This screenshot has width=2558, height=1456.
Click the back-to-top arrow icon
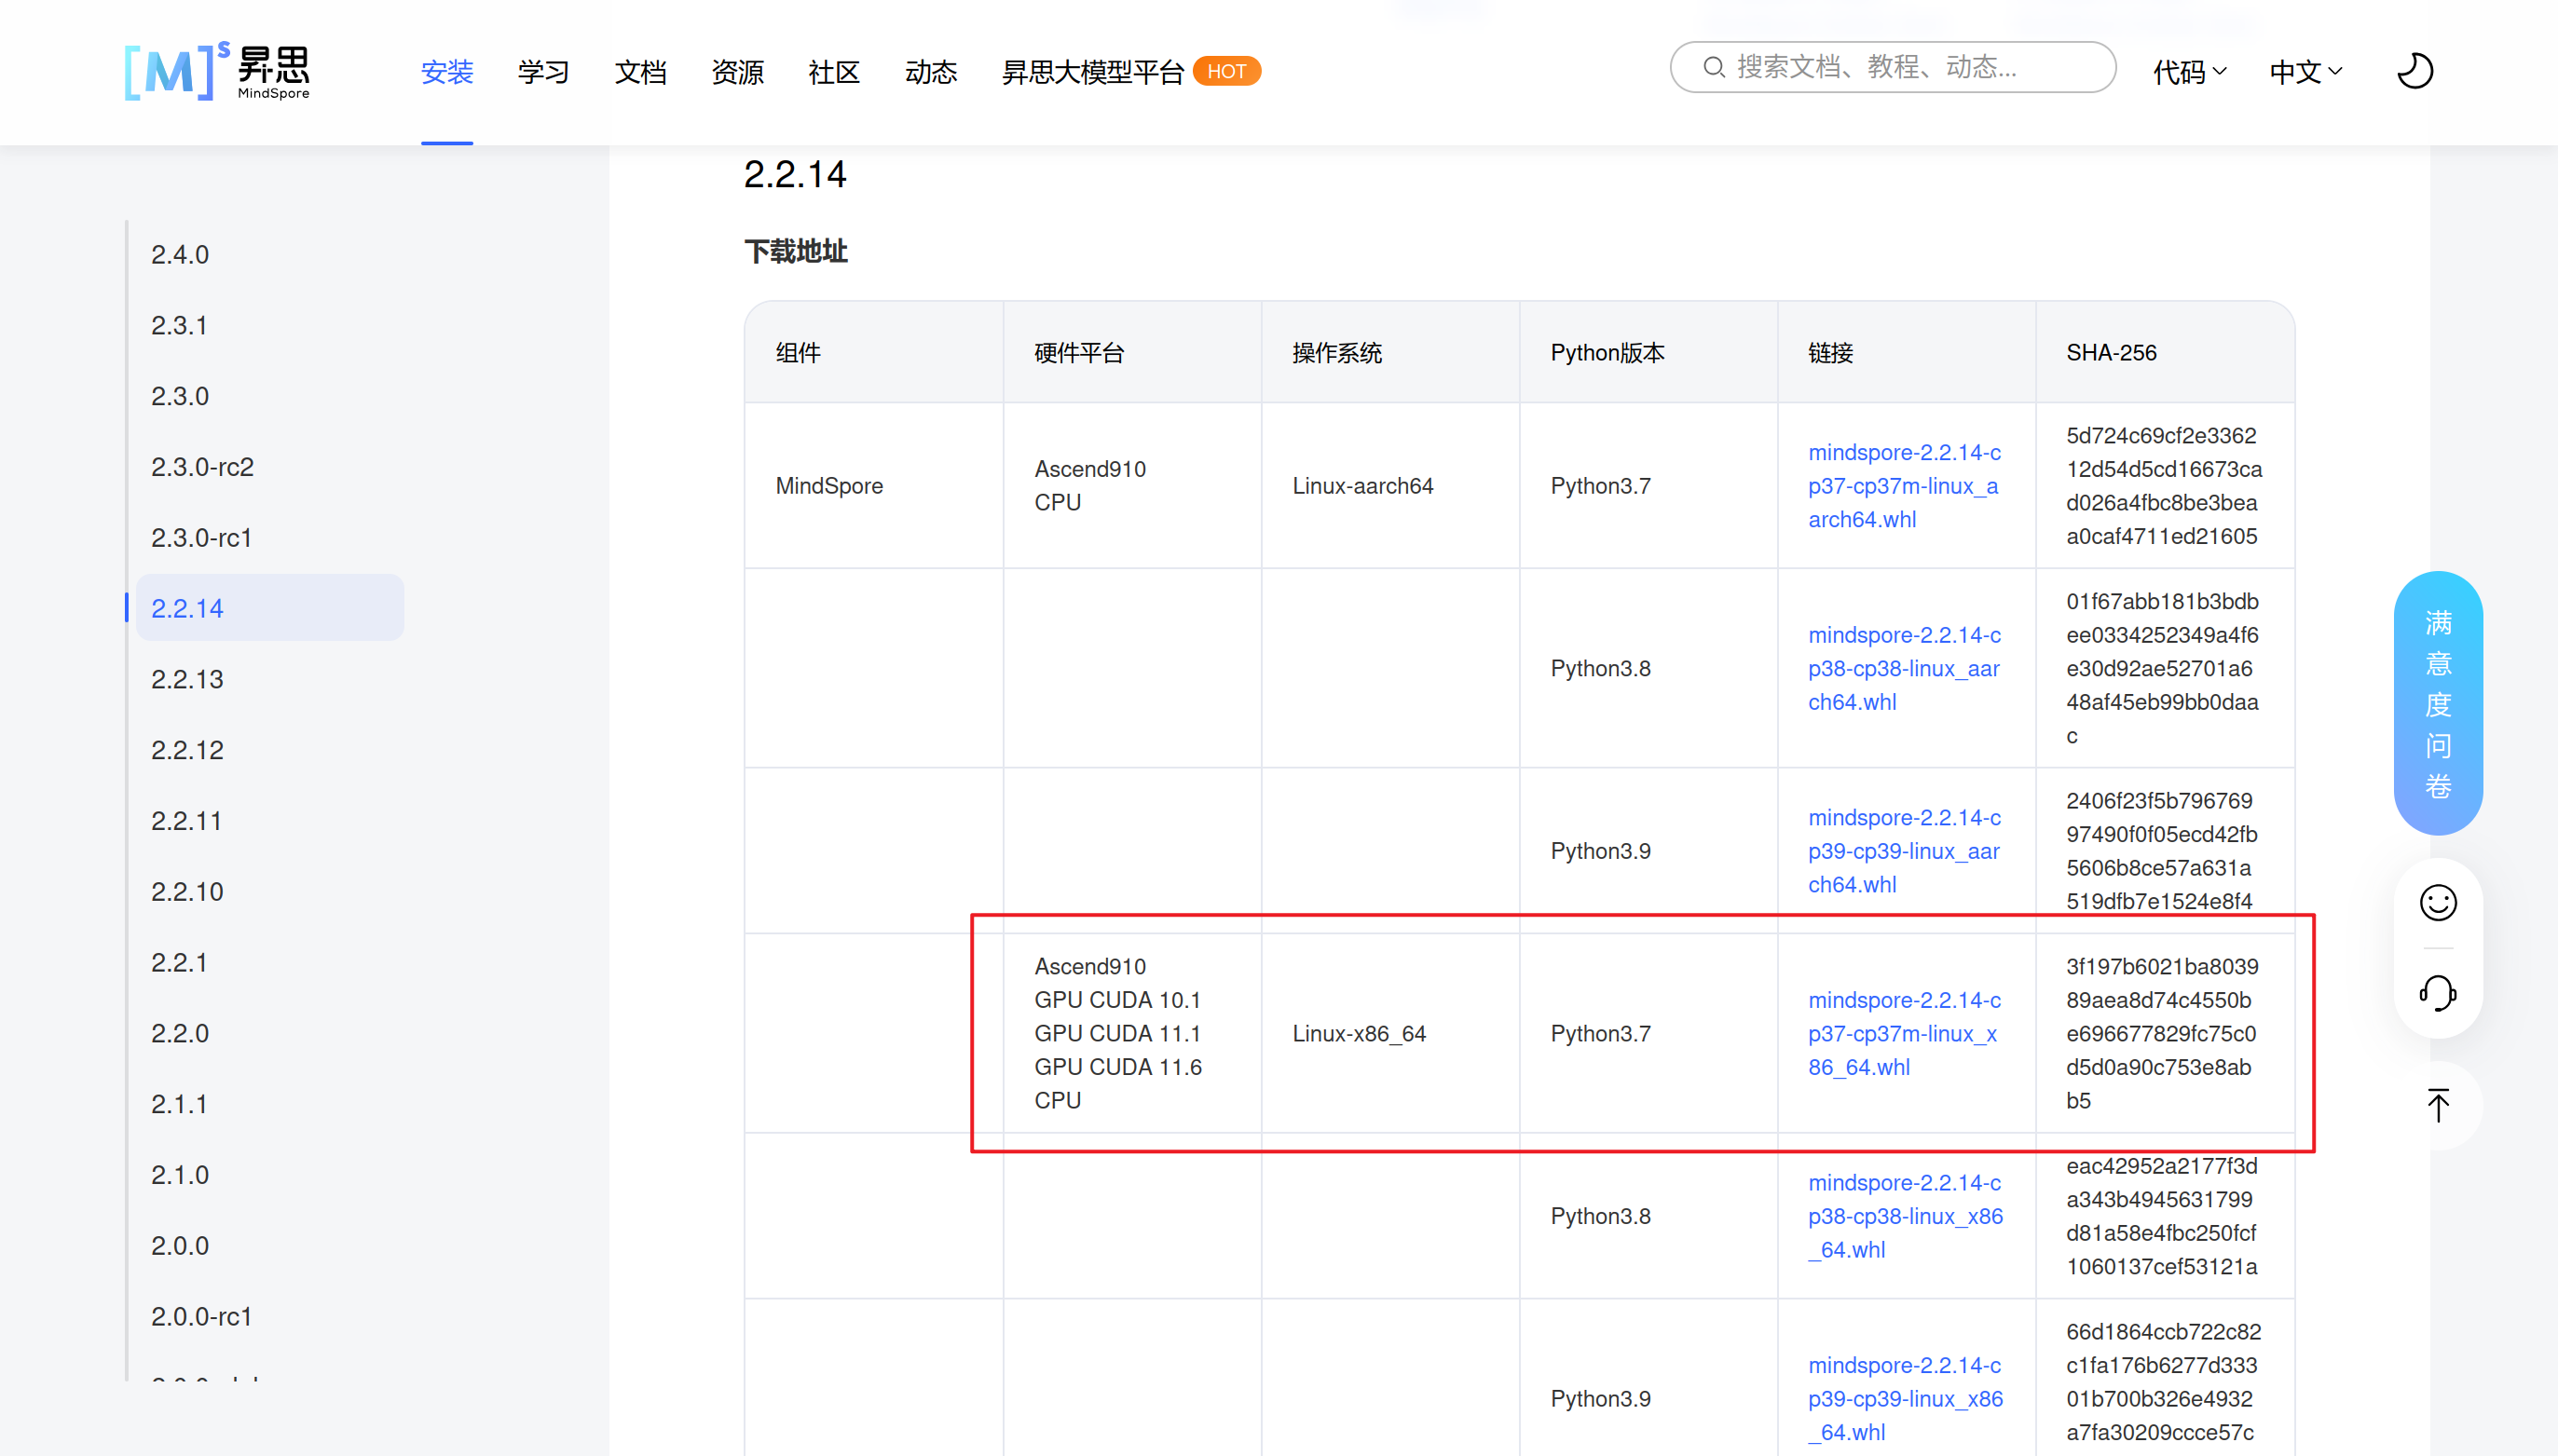click(x=2437, y=1105)
